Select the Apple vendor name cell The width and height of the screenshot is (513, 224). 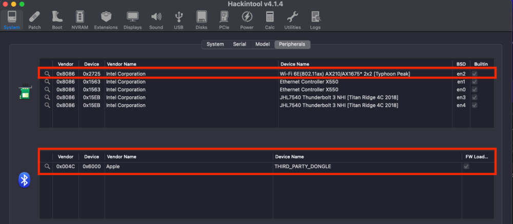pos(113,167)
